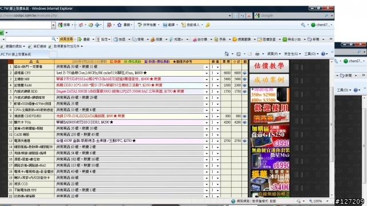
Task: Open the 建議的網站 favorites bar link
Action: pos(13,46)
